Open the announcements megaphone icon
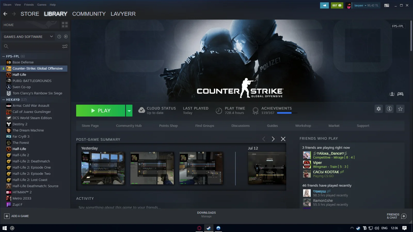This screenshot has width=413, height=232. click(x=324, y=5)
